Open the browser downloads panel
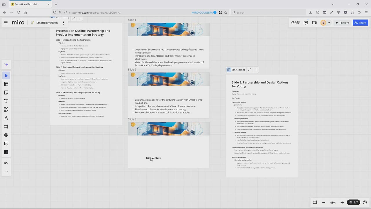This screenshot has height=209, width=371. (x=311, y=12)
